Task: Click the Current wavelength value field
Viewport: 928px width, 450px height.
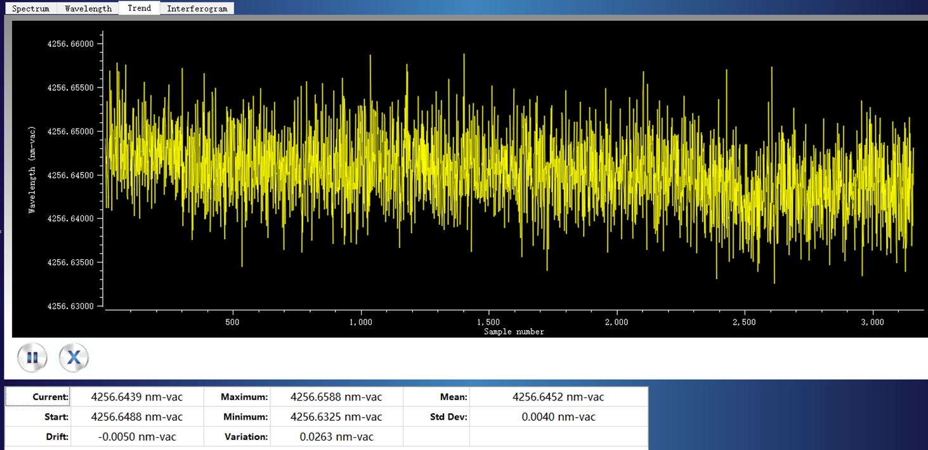Action: pyautogui.click(x=137, y=397)
